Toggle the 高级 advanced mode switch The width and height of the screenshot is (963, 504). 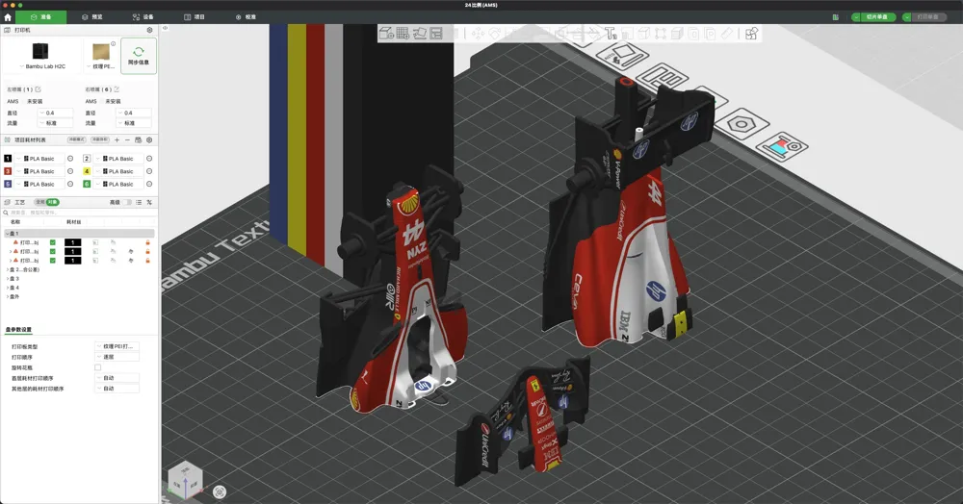point(127,202)
